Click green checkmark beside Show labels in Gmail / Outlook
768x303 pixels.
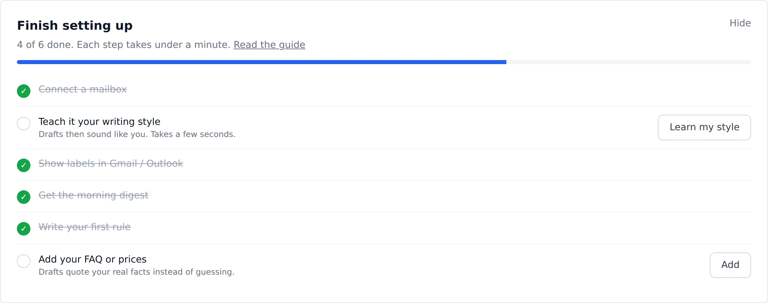(24, 165)
